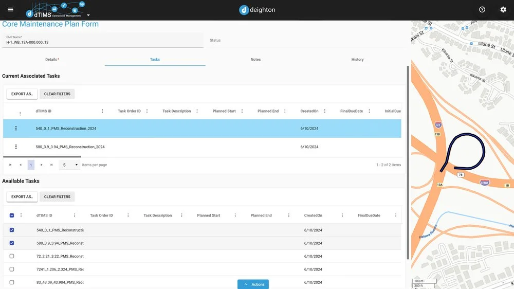This screenshot has height=289, width=514.
Task: Sort by FinalDueDate in associated tasks header
Action: click(352, 111)
